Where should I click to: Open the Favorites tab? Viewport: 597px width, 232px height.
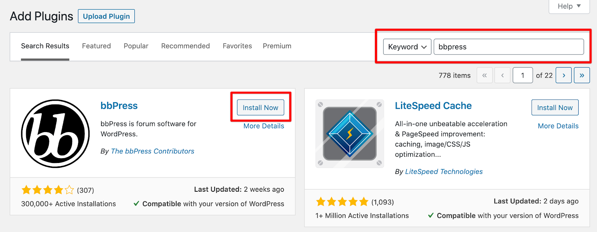(x=237, y=46)
